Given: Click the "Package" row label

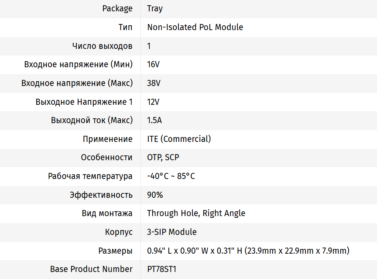Looking at the screenshot, I should (117, 9).
